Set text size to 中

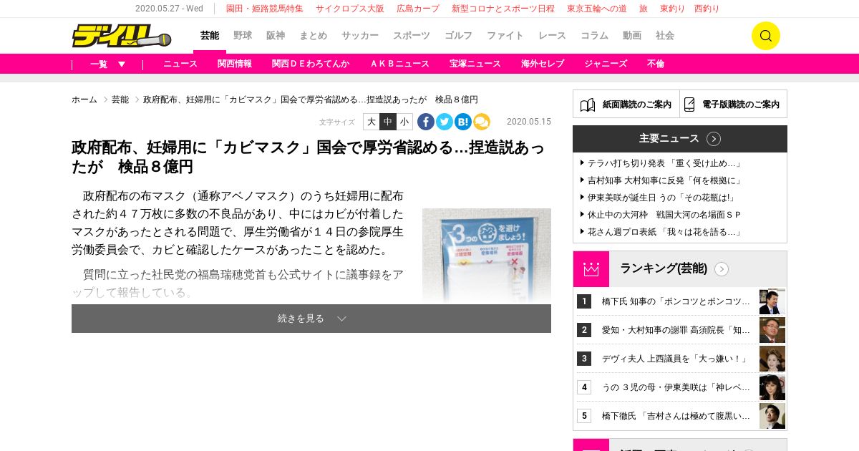coord(388,122)
